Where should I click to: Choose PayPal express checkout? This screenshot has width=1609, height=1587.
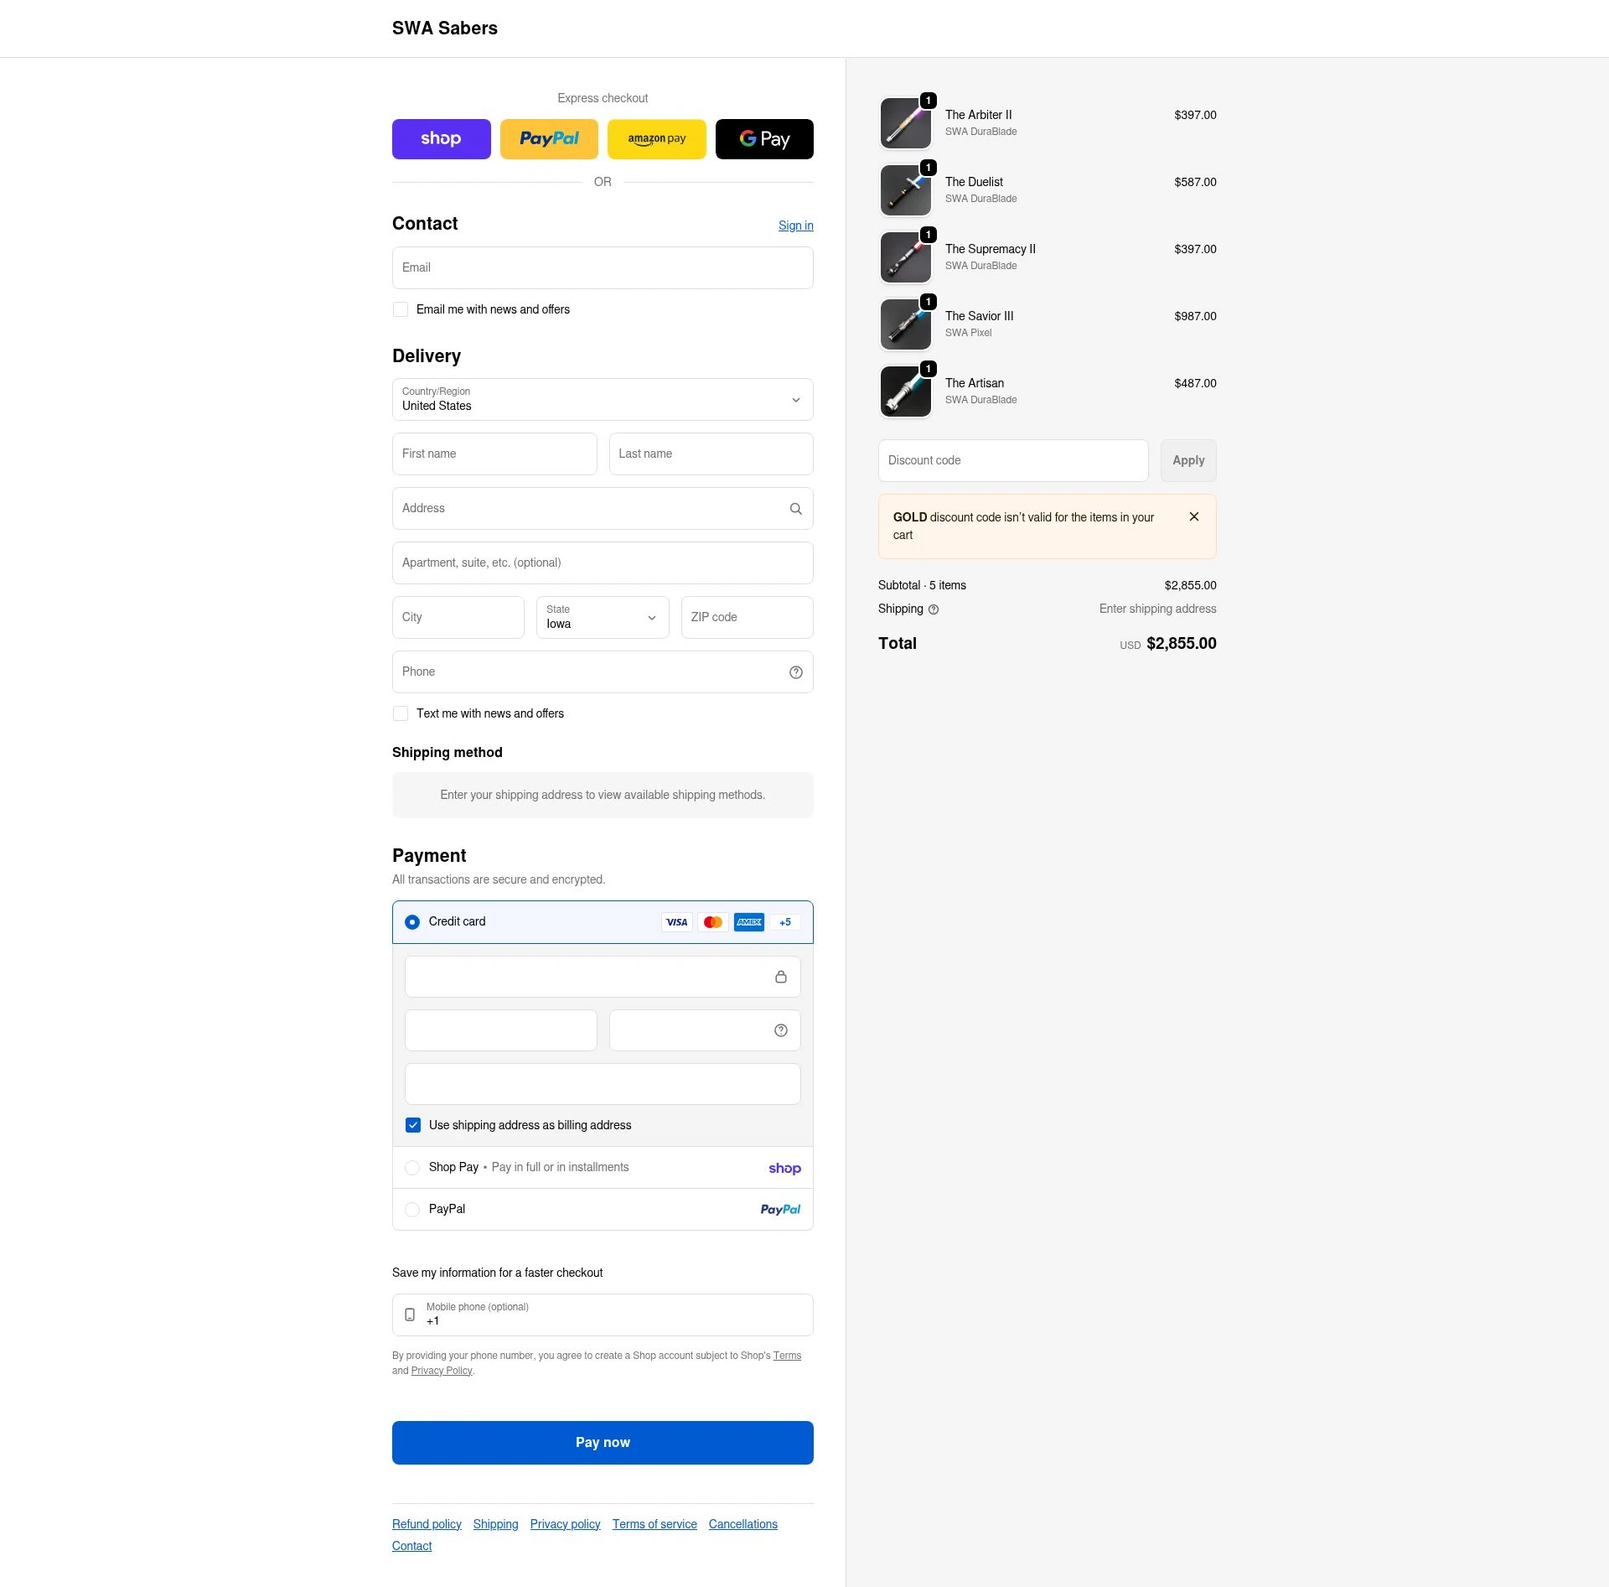pyautogui.click(x=549, y=138)
